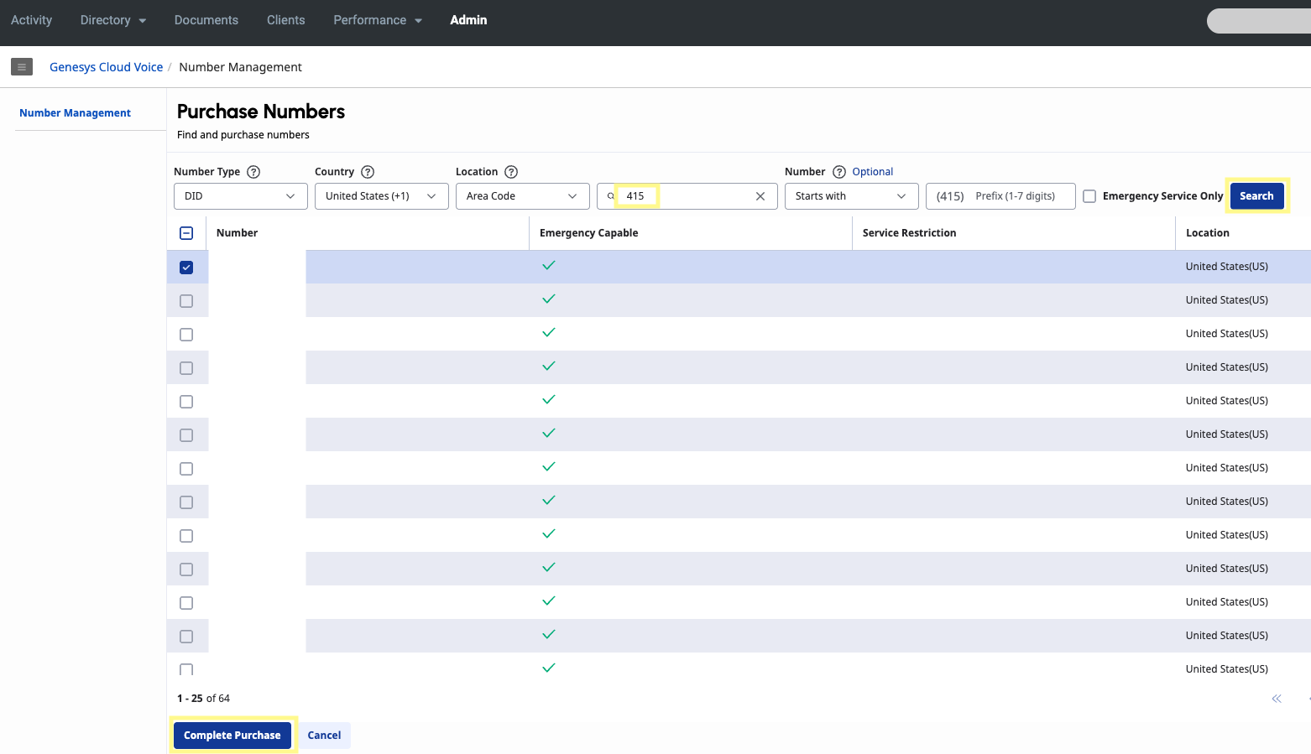Open the Area Code location dropdown
The height and width of the screenshot is (754, 1311).
click(x=522, y=196)
